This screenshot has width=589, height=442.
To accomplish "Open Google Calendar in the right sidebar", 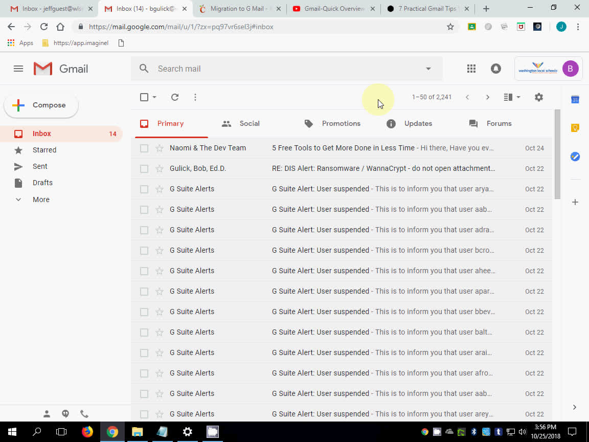I will click(575, 100).
